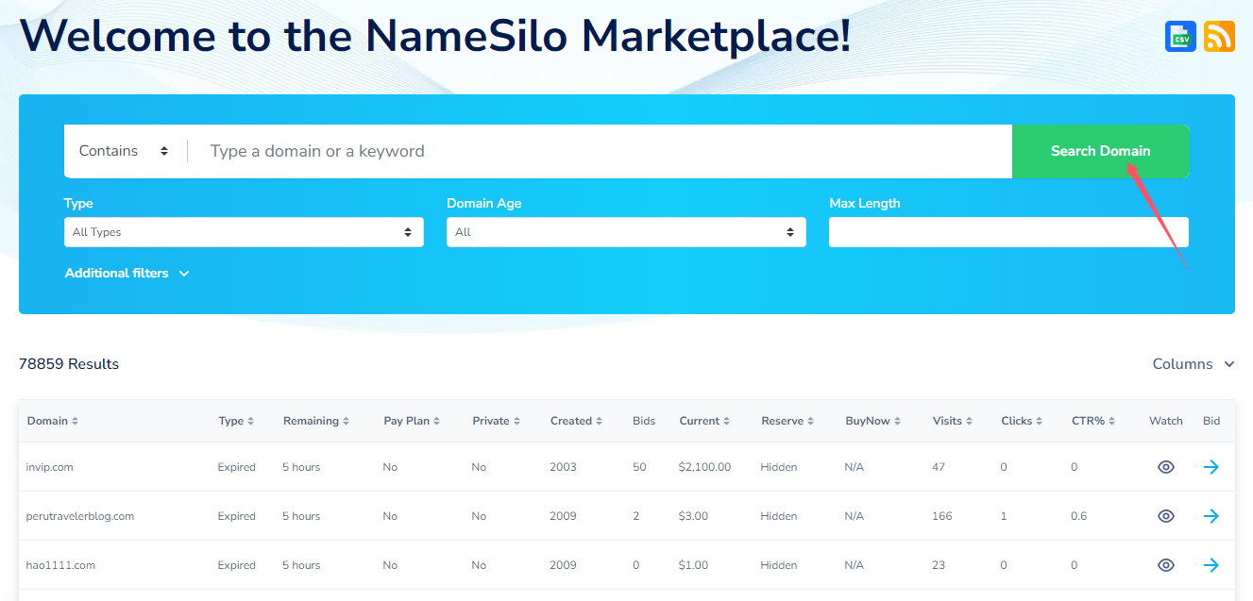This screenshot has width=1253, height=601.
Task: Bid on invip.com using the arrow icon
Action: point(1211,466)
